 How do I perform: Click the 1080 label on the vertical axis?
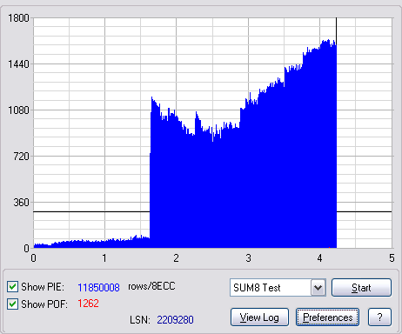pos(18,110)
